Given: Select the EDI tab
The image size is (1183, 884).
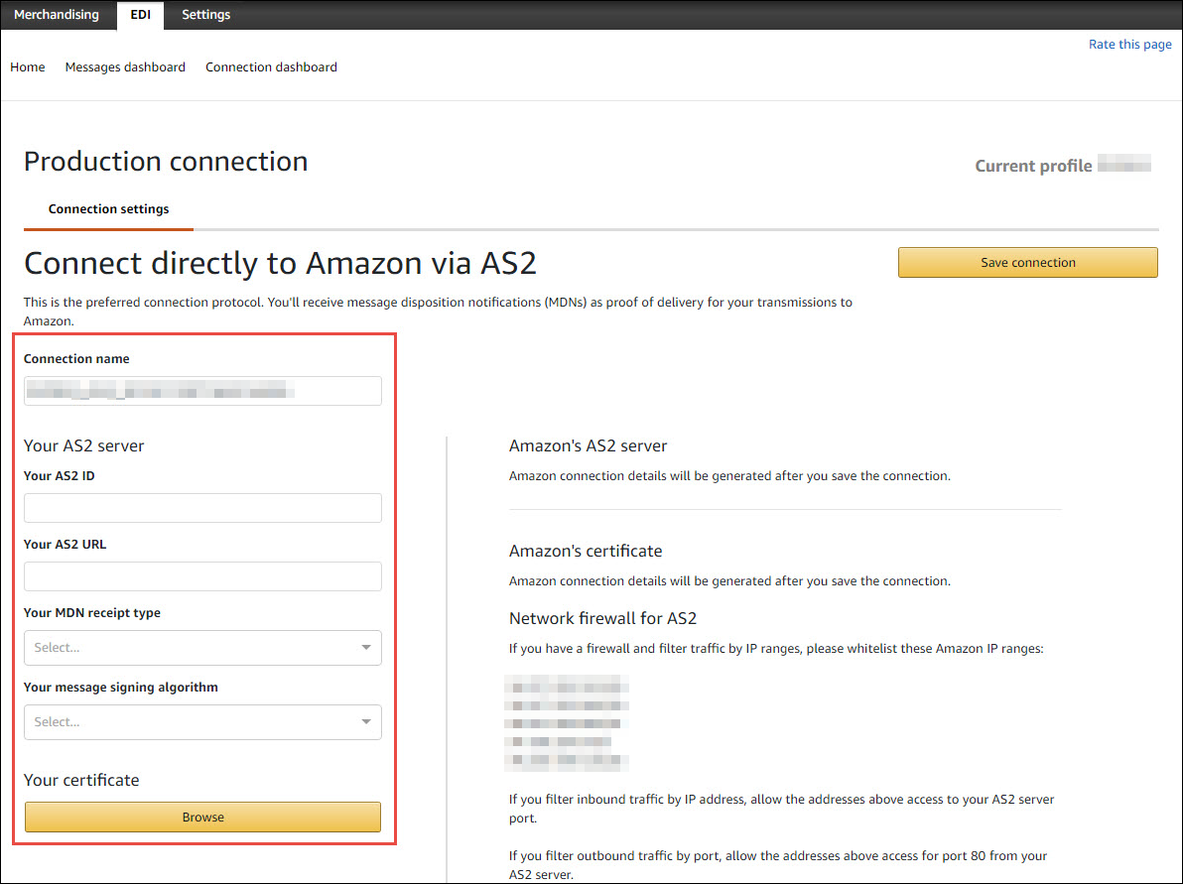Looking at the screenshot, I should click(140, 15).
